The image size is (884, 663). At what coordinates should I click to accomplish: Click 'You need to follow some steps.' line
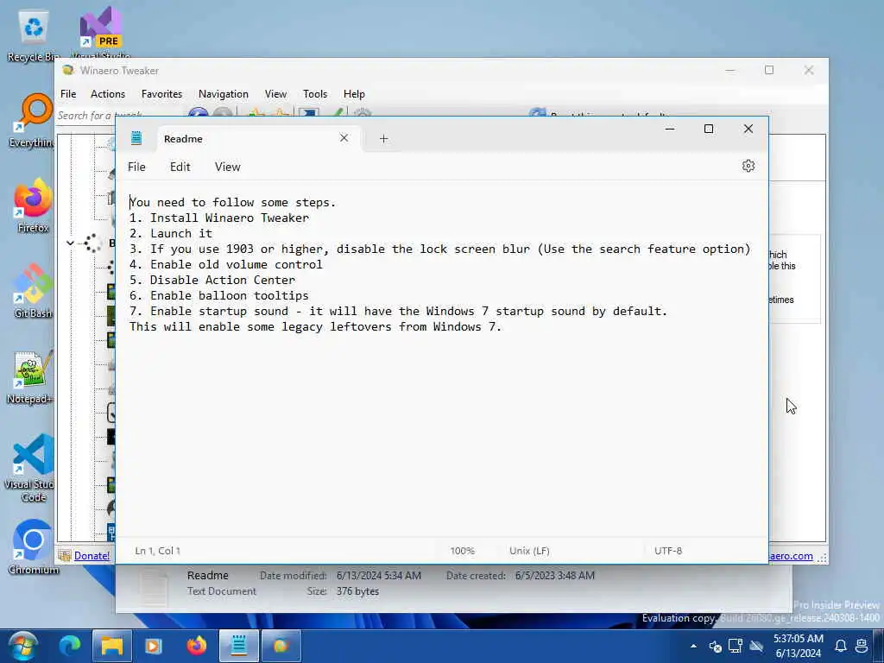click(x=233, y=202)
